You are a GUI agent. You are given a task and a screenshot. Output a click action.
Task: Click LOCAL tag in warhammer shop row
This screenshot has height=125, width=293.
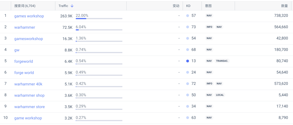(220, 95)
